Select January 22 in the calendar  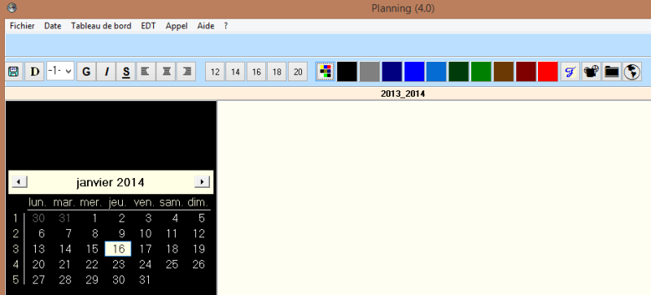92,264
